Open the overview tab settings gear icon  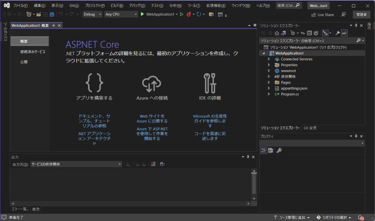pos(255,25)
